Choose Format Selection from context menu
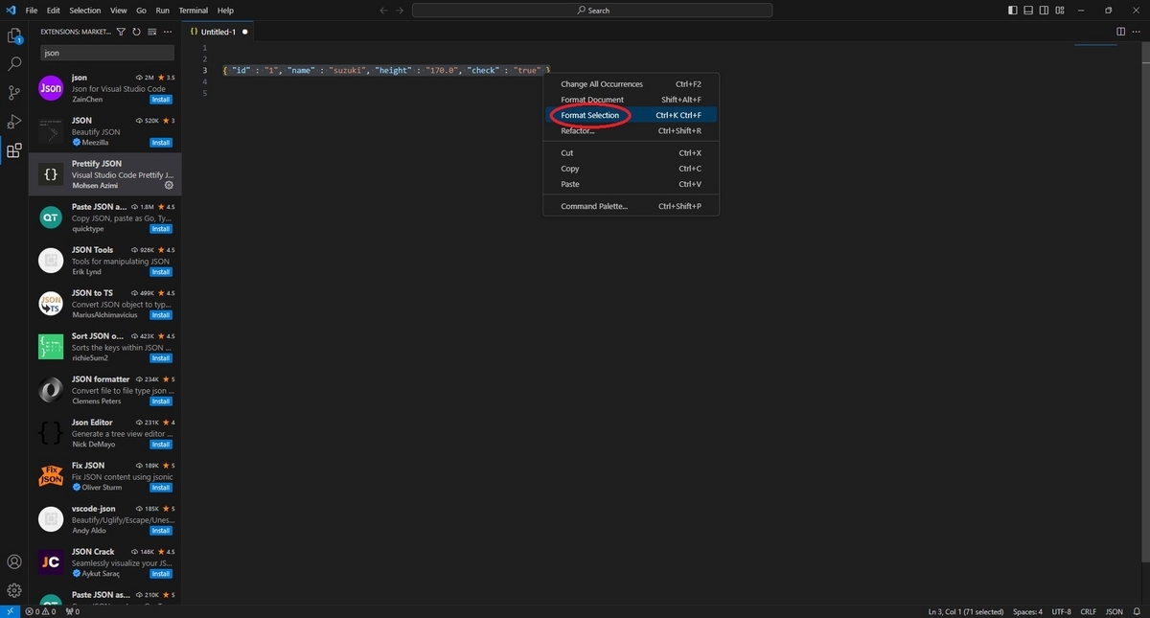 (x=631, y=115)
